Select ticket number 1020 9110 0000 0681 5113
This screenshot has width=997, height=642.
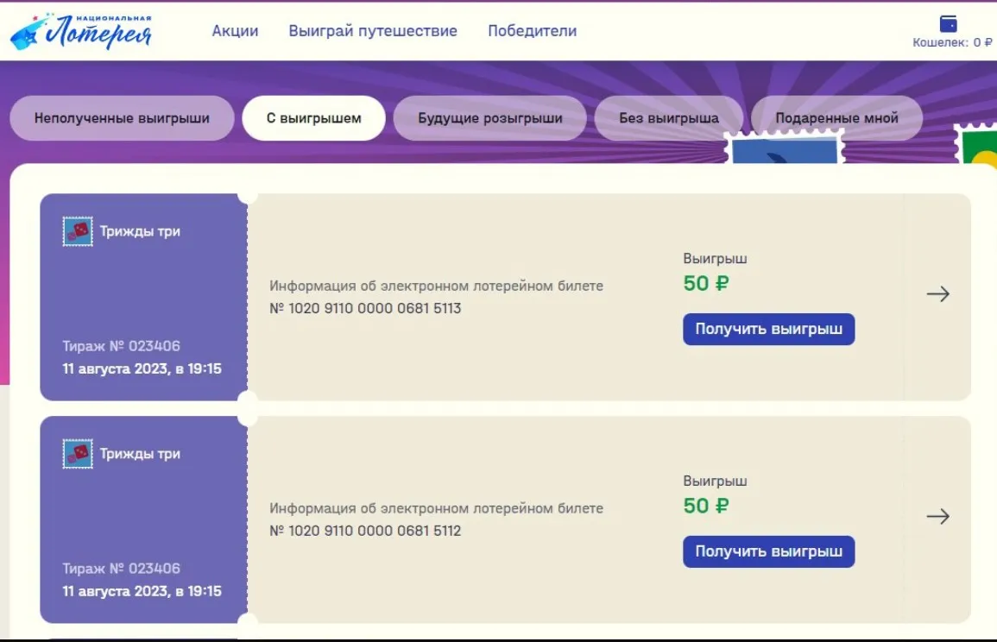pos(365,308)
